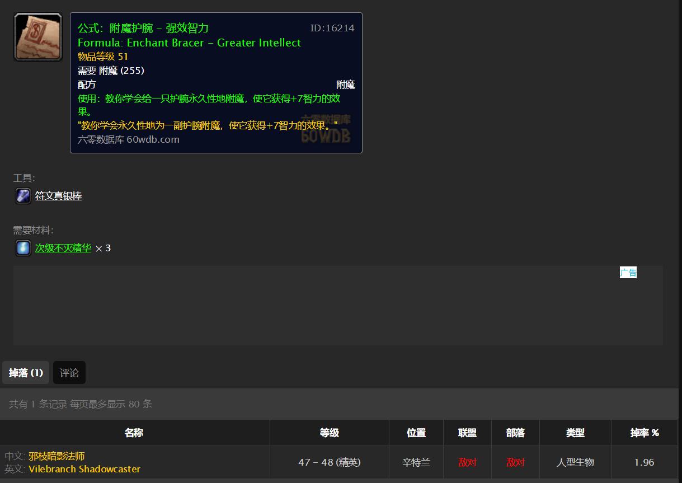Open the 邪枝暗影法师 NPC link
The image size is (682, 483).
pos(57,456)
